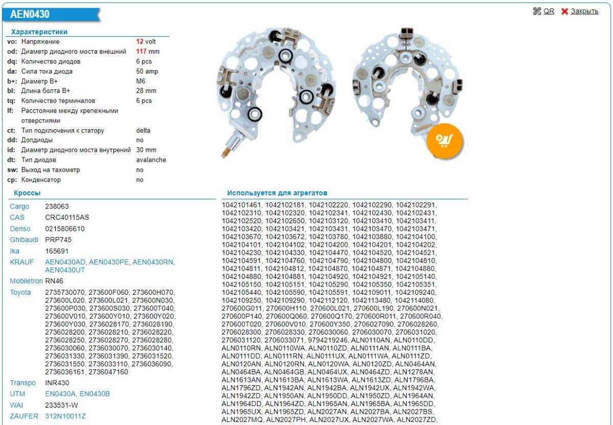Click the Характеристики section header
This screenshot has width=613, height=425.
click(x=39, y=32)
